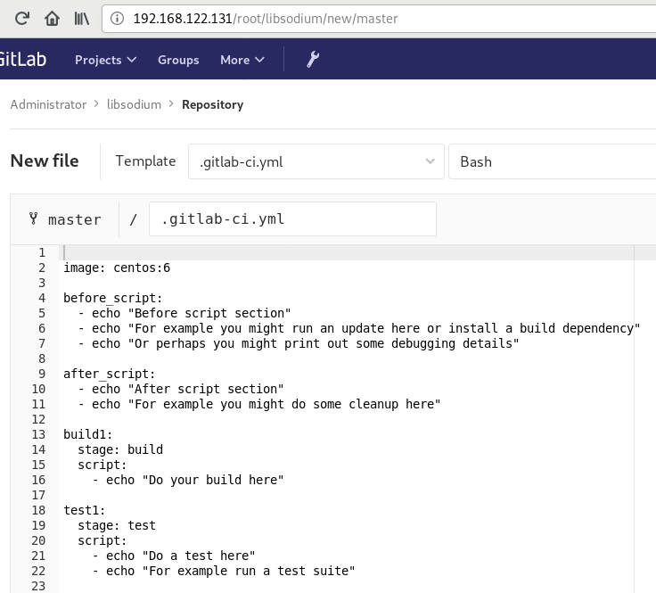Click the Repository breadcrumb

[x=212, y=104]
